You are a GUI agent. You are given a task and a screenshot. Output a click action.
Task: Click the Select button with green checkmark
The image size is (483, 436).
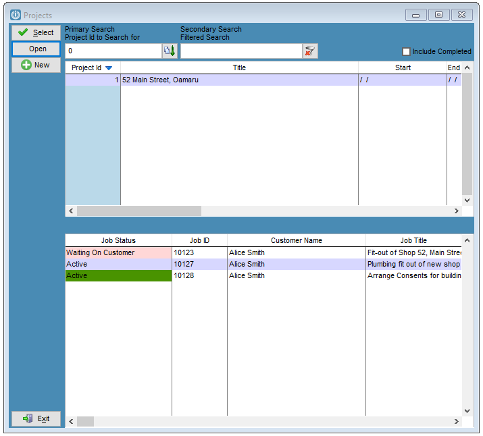[36, 32]
